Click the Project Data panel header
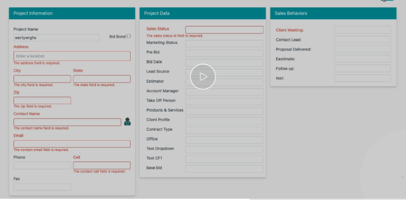The height and width of the screenshot is (200, 406). click(x=203, y=13)
